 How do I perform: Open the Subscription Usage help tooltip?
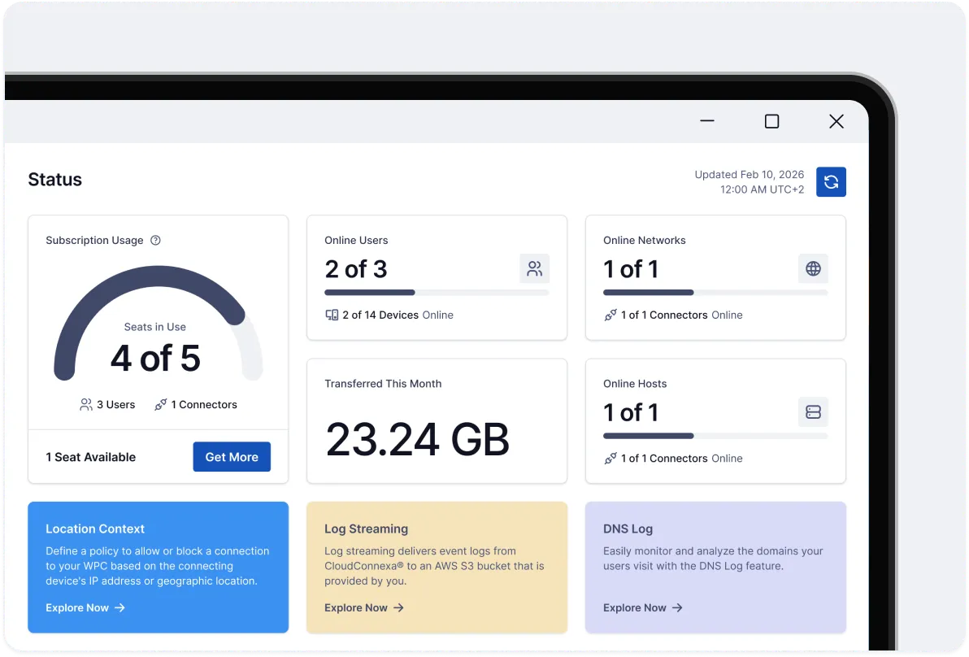coord(154,240)
